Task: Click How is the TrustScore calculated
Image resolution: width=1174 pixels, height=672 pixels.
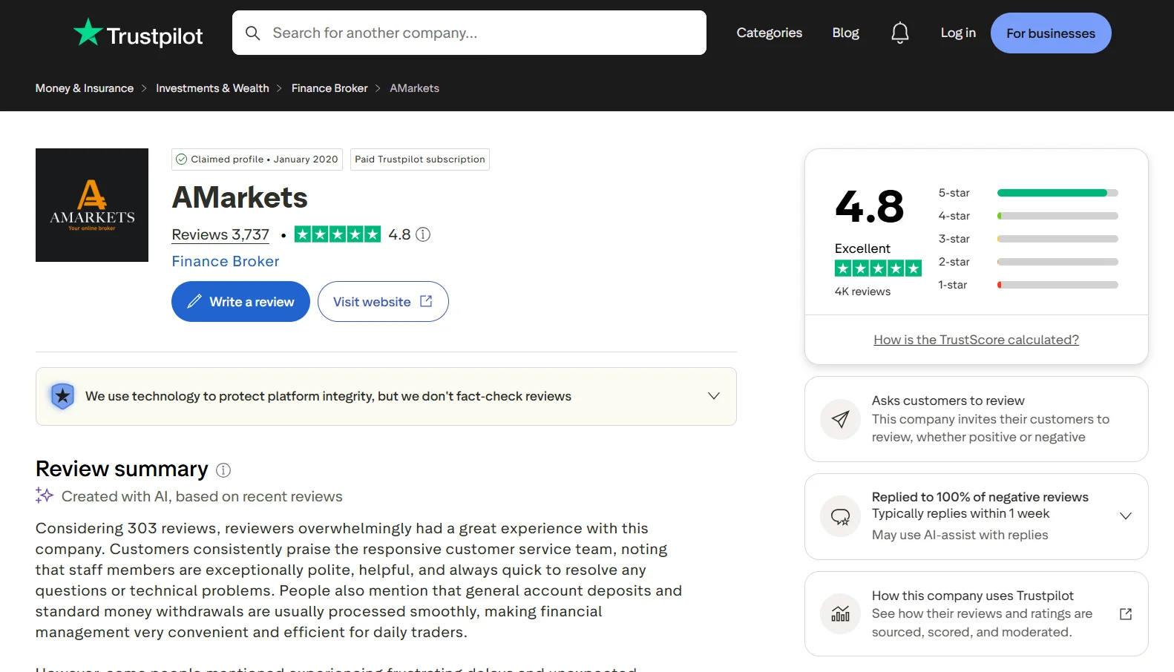Action: point(976,340)
